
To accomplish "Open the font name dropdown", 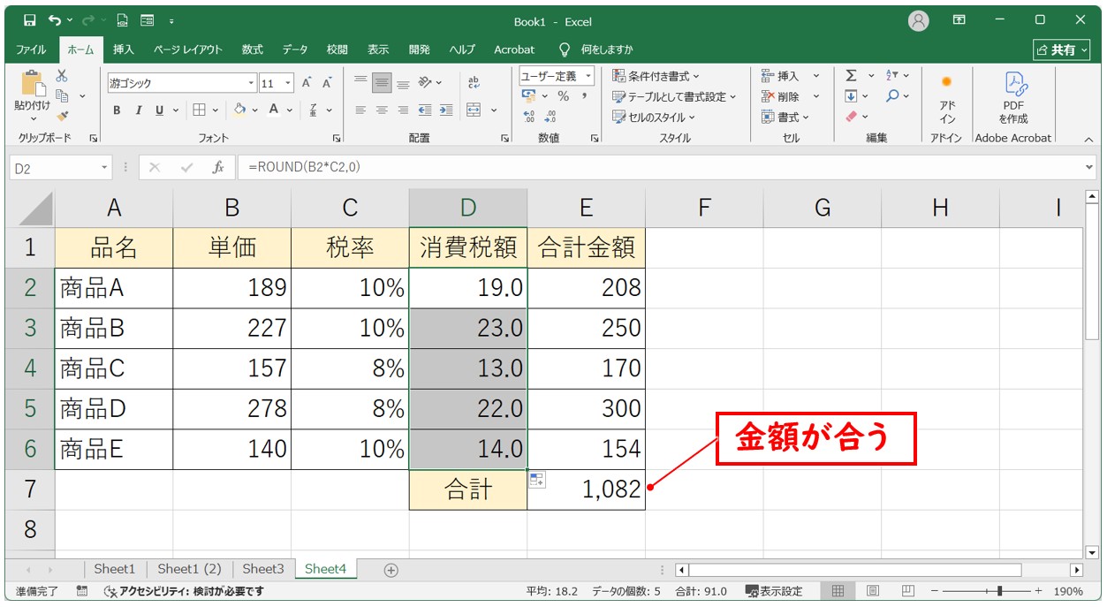I will (x=252, y=81).
